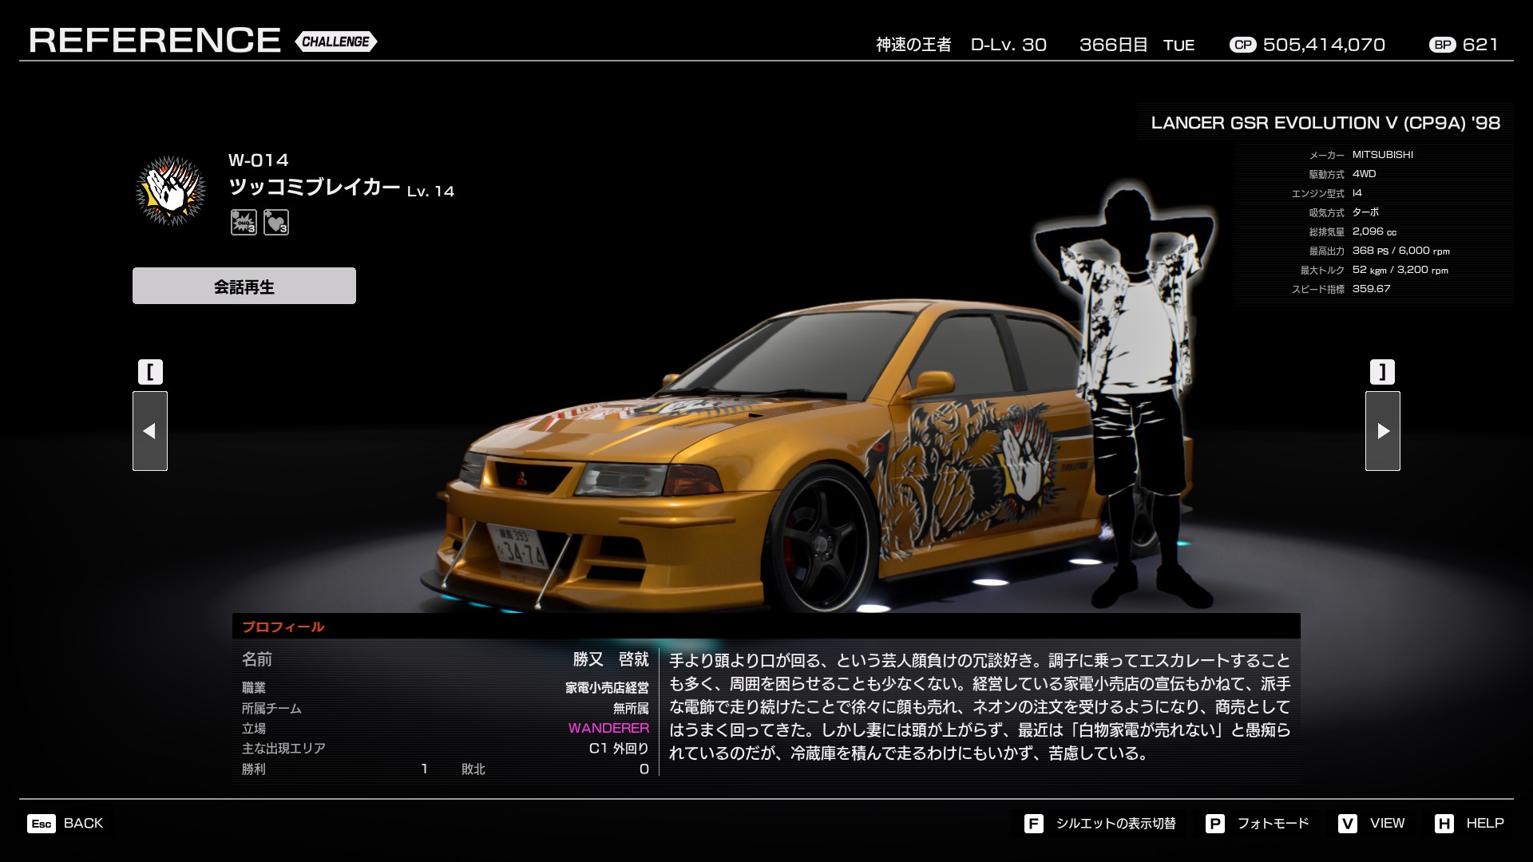Switch view with V key icon
This screenshot has height=862, width=1533.
(x=1348, y=824)
